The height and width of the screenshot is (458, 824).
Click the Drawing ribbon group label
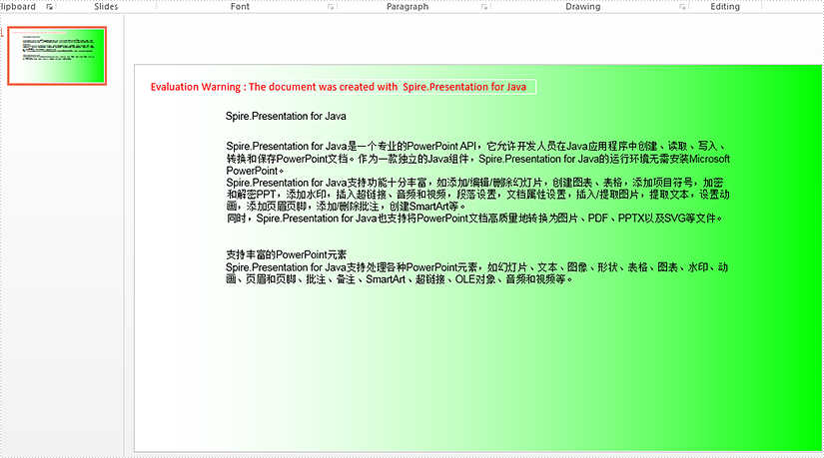[x=582, y=6]
